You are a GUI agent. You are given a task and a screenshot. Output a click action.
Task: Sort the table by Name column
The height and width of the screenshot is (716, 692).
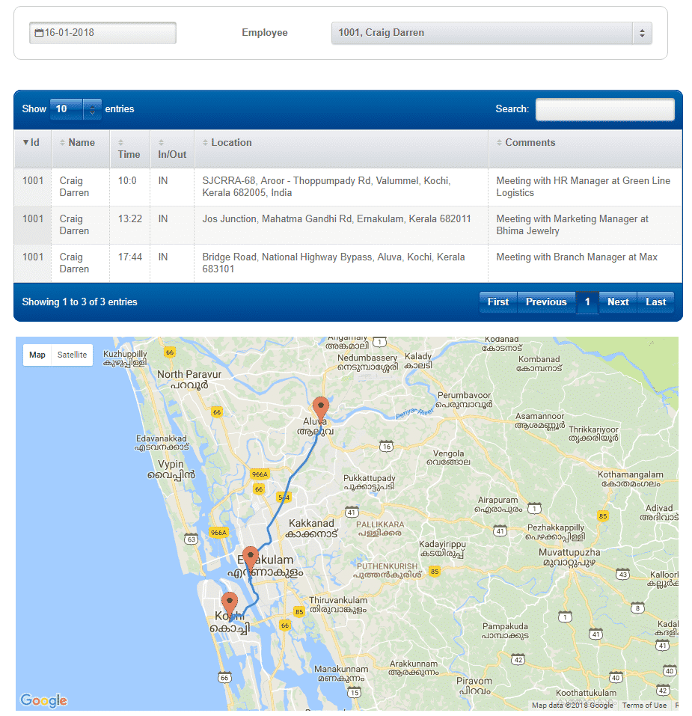click(80, 149)
